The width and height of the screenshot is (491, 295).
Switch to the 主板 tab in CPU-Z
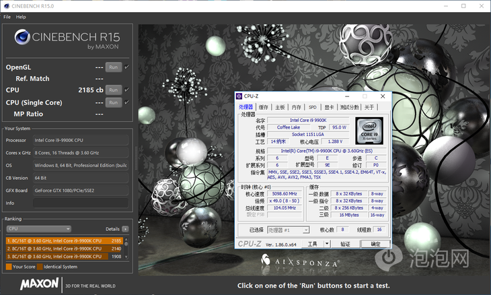280,107
